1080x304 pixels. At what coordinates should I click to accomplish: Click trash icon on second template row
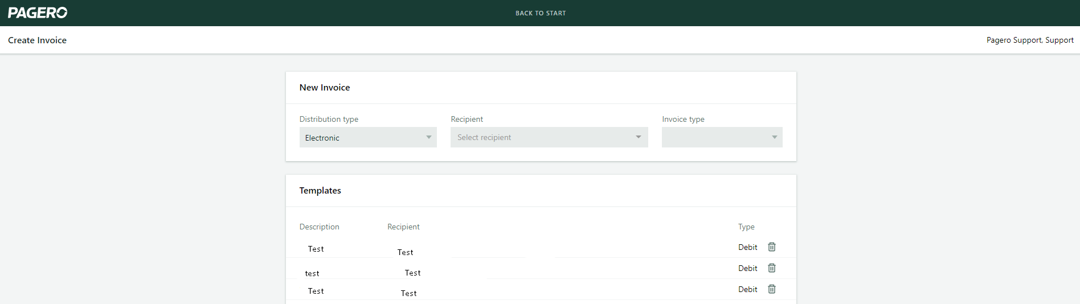point(772,268)
